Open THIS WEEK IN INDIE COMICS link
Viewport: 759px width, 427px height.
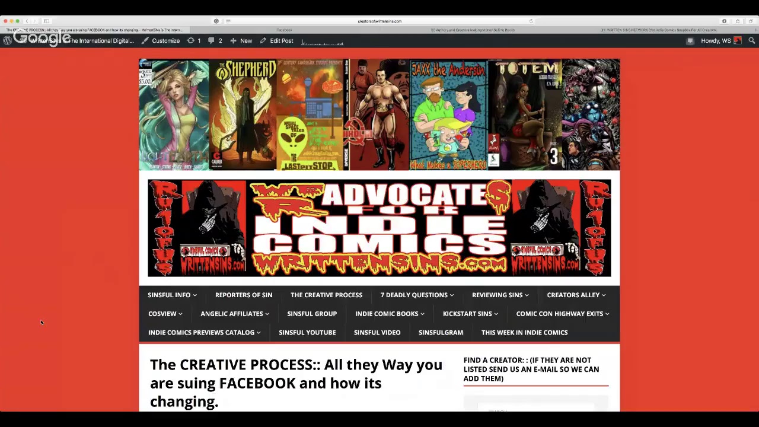tap(524, 333)
